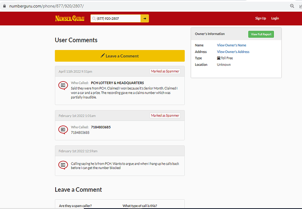Click the browser address bar URL
This screenshot has height=209, width=302.
coord(46,6)
